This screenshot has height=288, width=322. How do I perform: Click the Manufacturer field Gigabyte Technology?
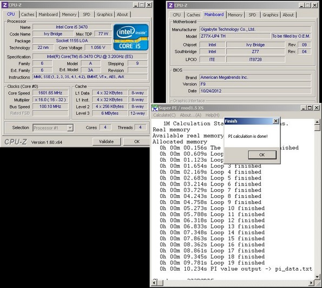point(255,29)
